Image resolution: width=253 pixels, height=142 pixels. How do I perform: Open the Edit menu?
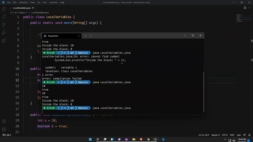(x=15, y=2)
